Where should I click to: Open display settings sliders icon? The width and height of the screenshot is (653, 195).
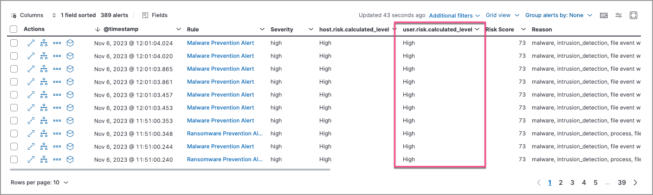click(619, 15)
